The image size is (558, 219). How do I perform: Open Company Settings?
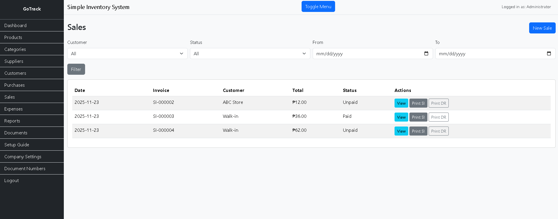point(32,156)
